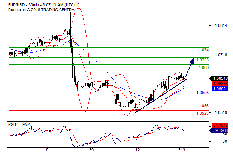
Task: Click the green 1.068 resistance label
Action: [x=203, y=67]
